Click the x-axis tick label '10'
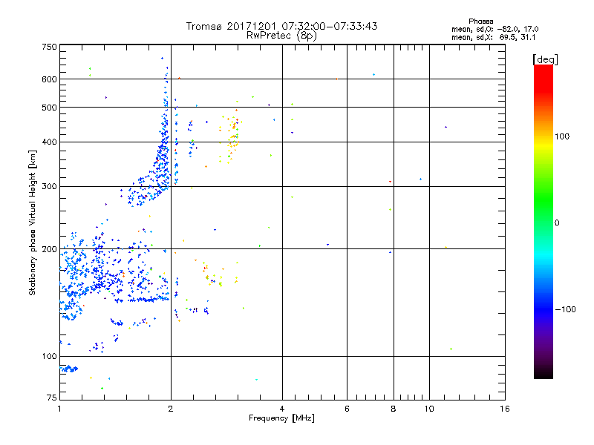The width and height of the screenshot is (594, 445). coord(429,409)
